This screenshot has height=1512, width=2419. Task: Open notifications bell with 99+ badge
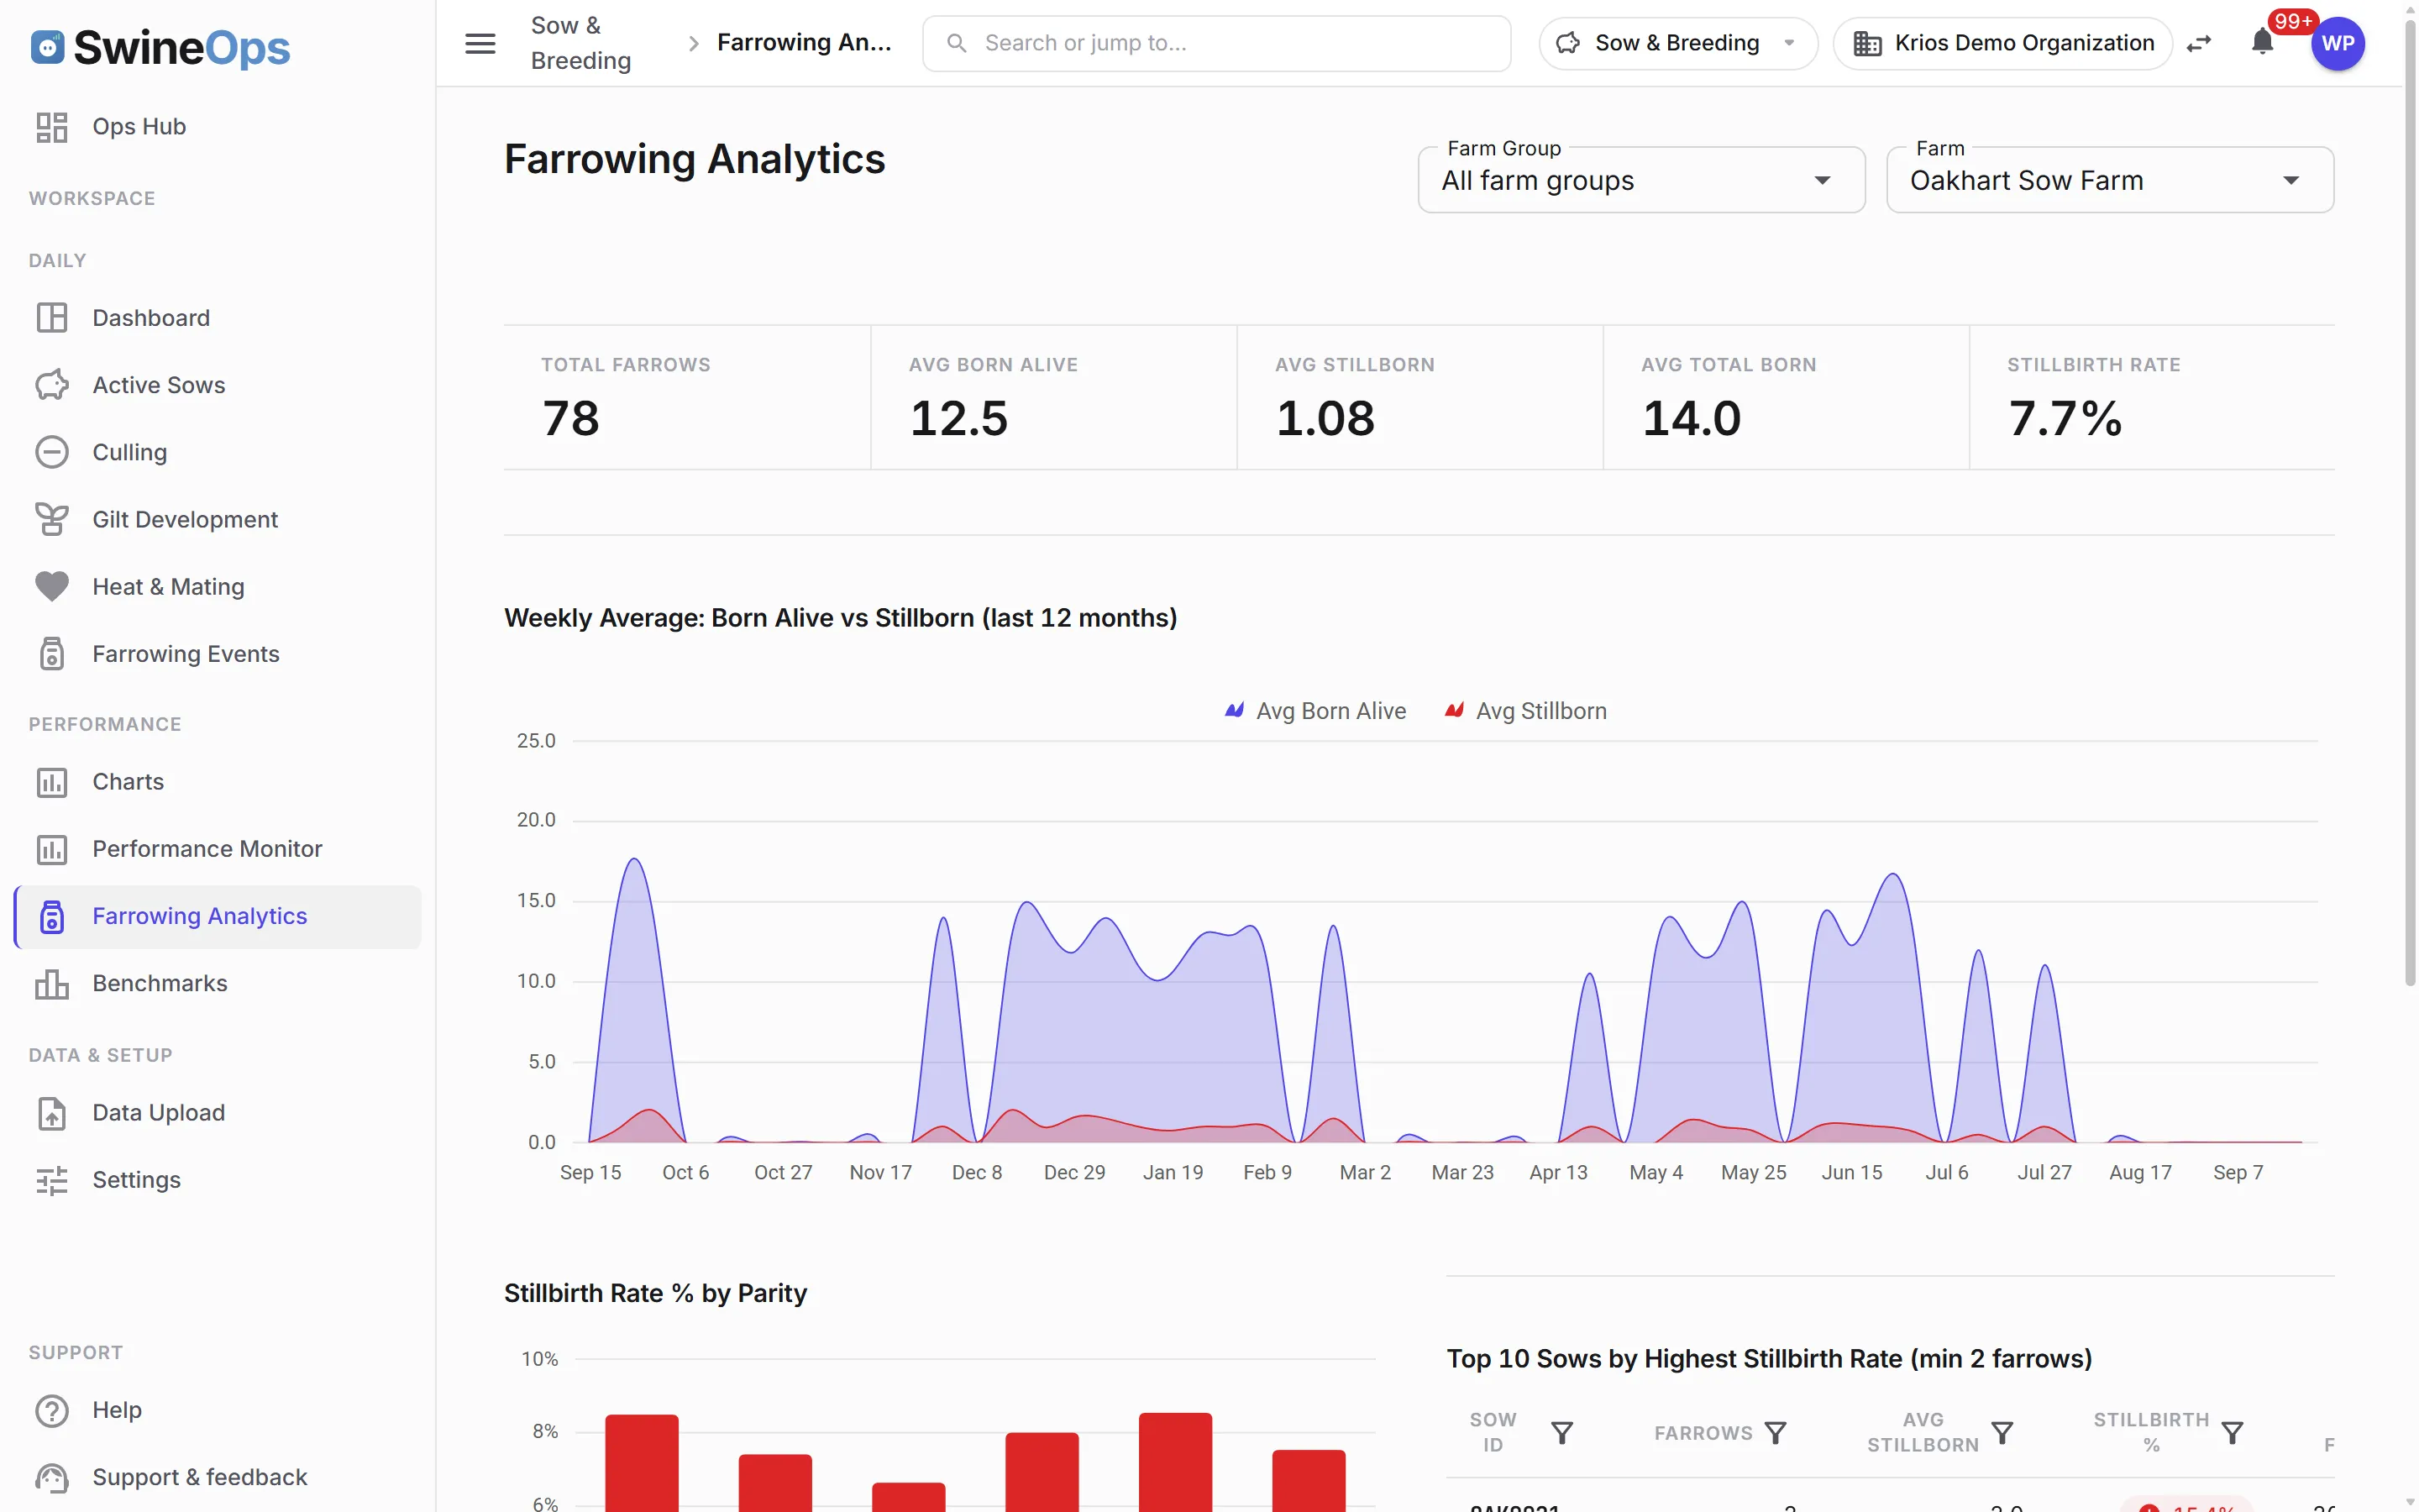point(2263,42)
